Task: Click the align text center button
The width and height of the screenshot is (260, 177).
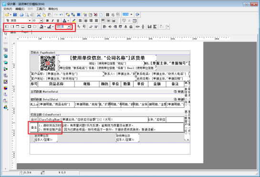Action: [86, 21]
